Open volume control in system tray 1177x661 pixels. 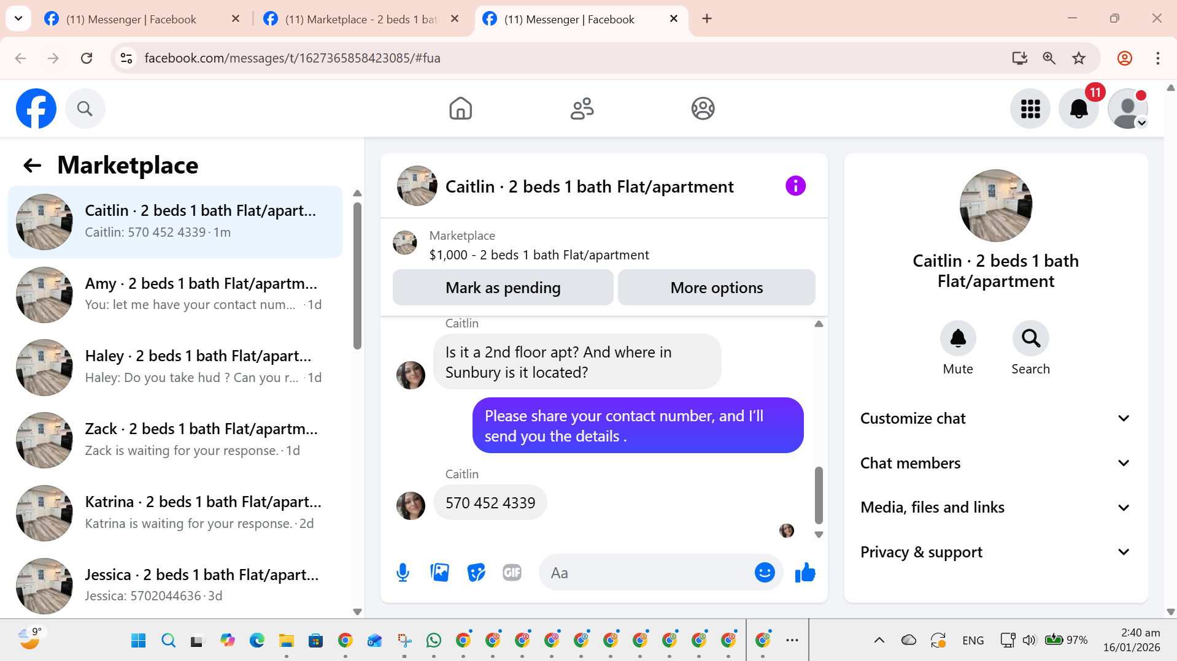[x=1028, y=640]
